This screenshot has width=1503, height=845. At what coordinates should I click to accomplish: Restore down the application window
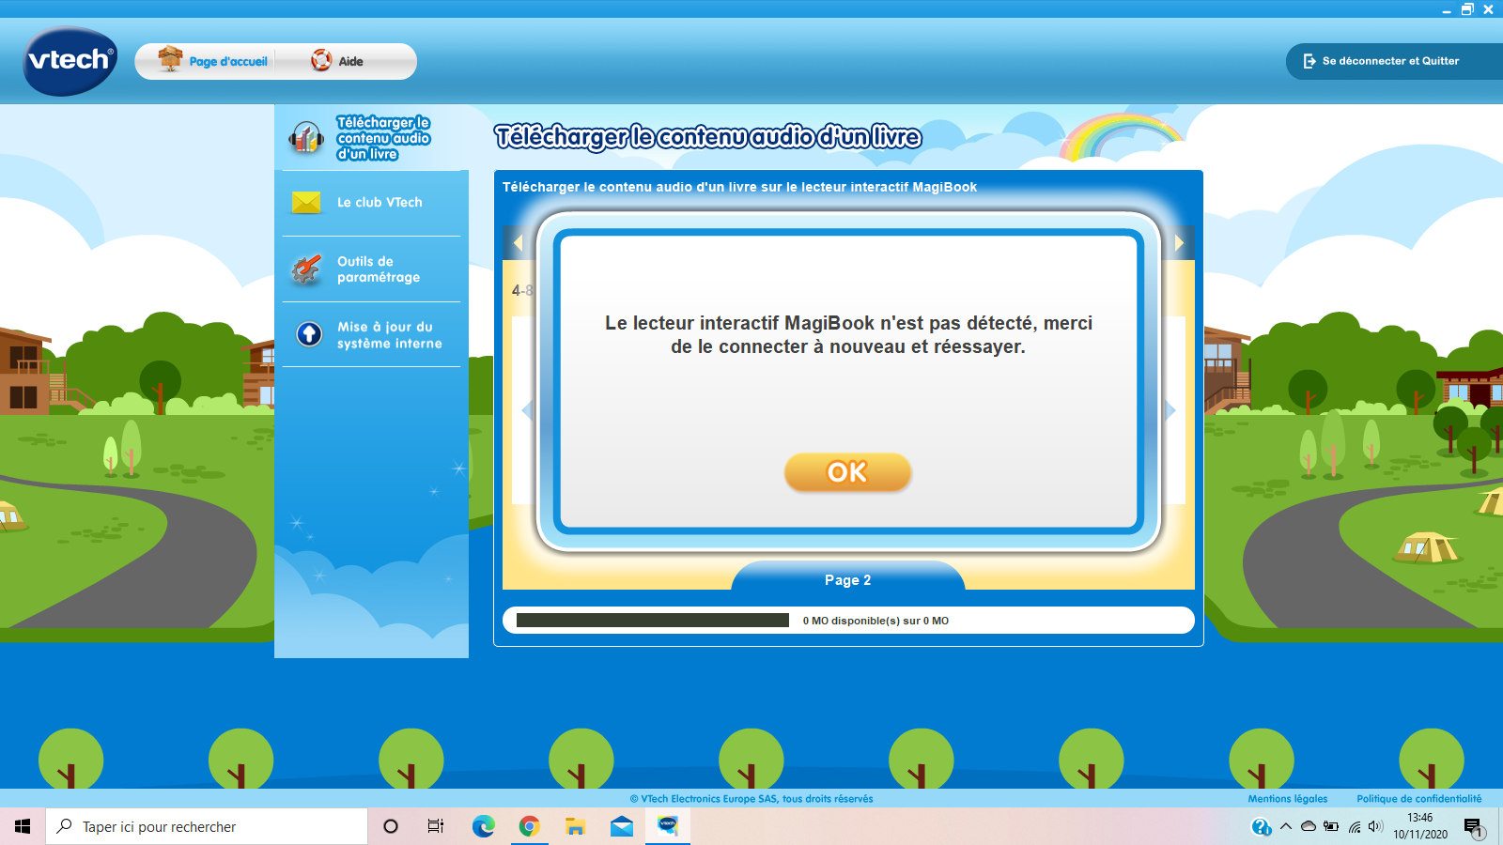click(1467, 9)
